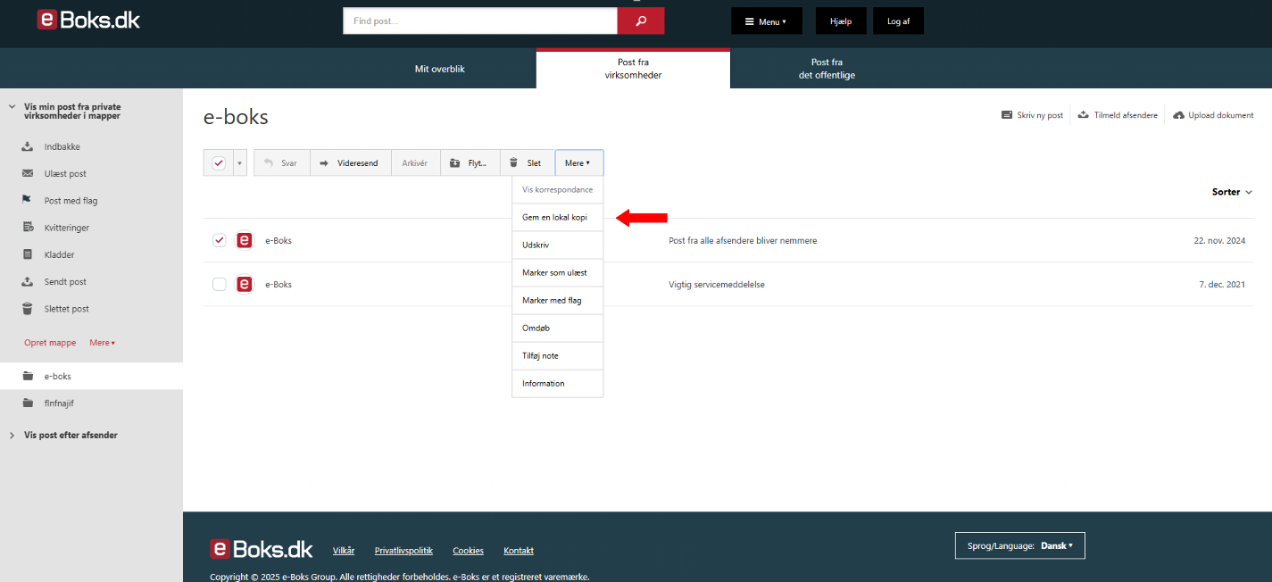Viewport: 1272px width, 582px height.
Task: Open the Menu dropdown in header
Action: (x=766, y=21)
